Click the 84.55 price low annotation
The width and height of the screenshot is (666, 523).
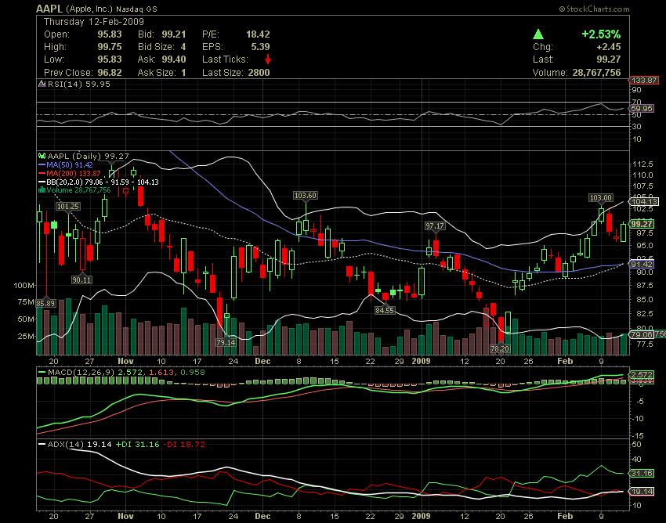tap(385, 310)
